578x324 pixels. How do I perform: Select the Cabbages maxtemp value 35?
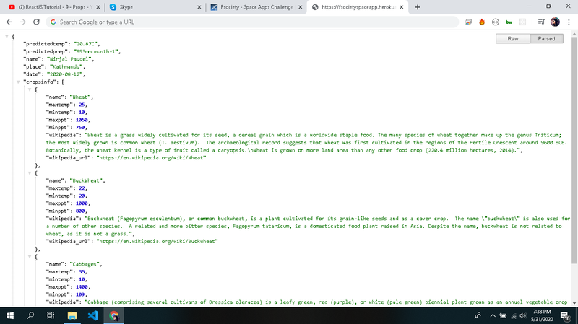click(x=82, y=272)
